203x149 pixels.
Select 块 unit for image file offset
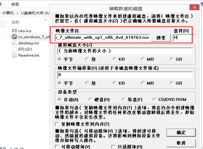(87, 83)
